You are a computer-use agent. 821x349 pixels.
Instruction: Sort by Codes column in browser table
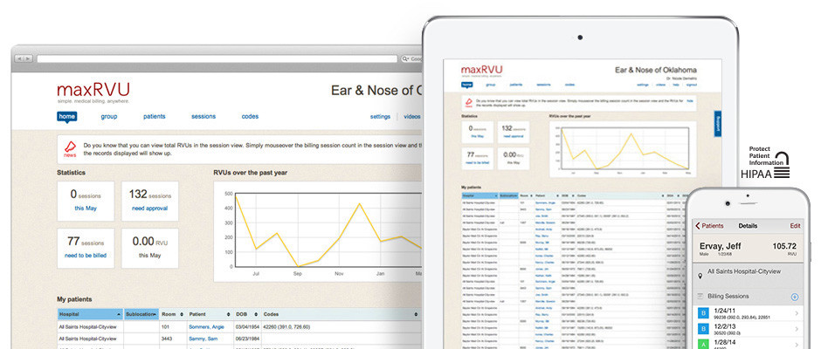pyautogui.click(x=341, y=314)
